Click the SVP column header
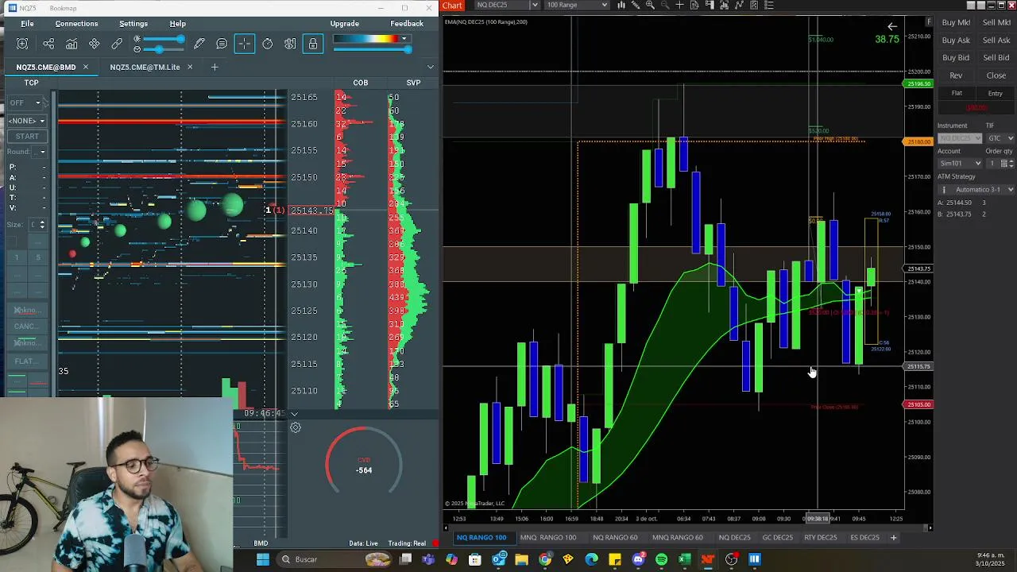Screen dimensions: 1017x572 413,83
